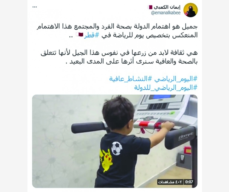Click the soccer ball on the child's shirt

pos(117,148)
